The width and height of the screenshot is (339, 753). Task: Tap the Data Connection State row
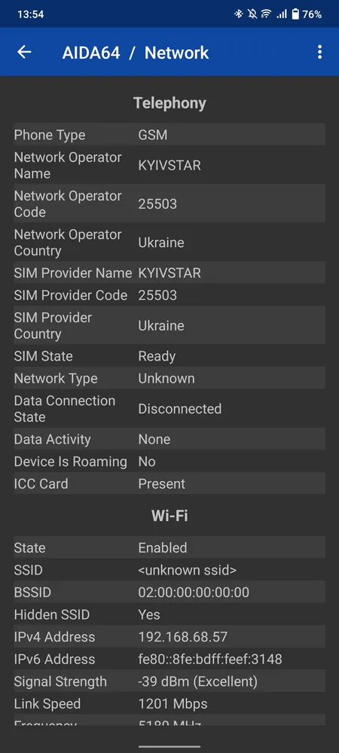[x=169, y=409]
